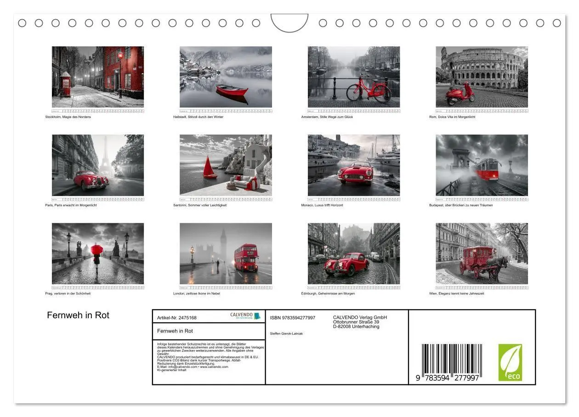Click caption 'London, zeitlose Ikone im Nebel'
The height and width of the screenshot is (417, 579).
[x=197, y=293]
